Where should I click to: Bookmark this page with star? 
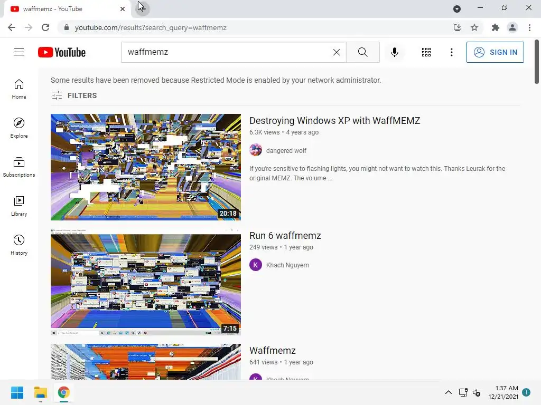(x=474, y=27)
